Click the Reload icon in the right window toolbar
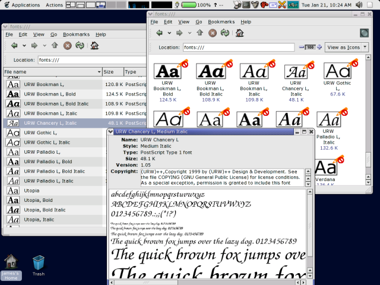 [x=225, y=33]
